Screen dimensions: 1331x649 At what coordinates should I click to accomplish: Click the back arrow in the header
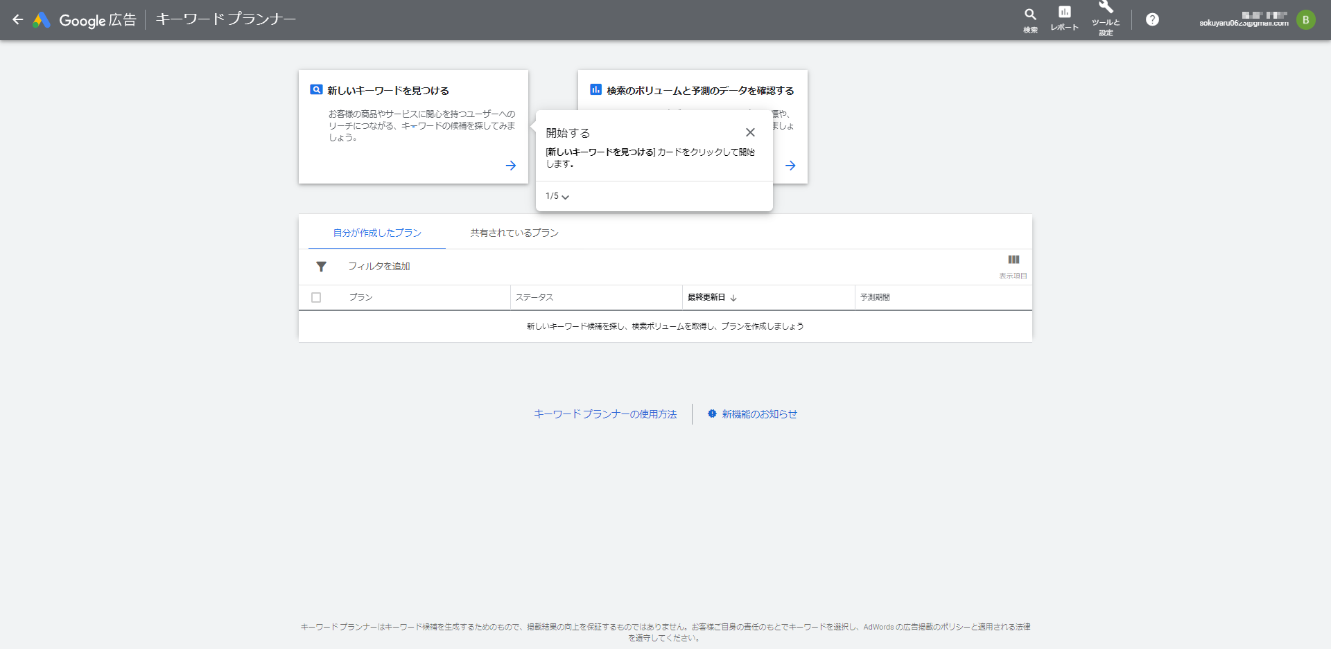[18, 19]
